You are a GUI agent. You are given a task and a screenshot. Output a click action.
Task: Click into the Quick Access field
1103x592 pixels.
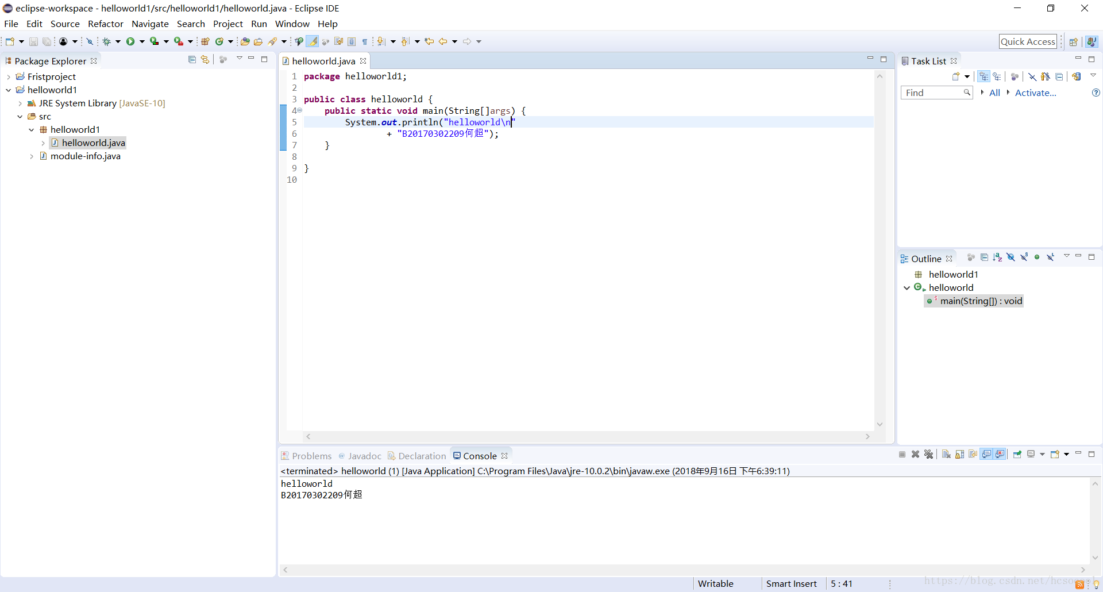point(1028,41)
